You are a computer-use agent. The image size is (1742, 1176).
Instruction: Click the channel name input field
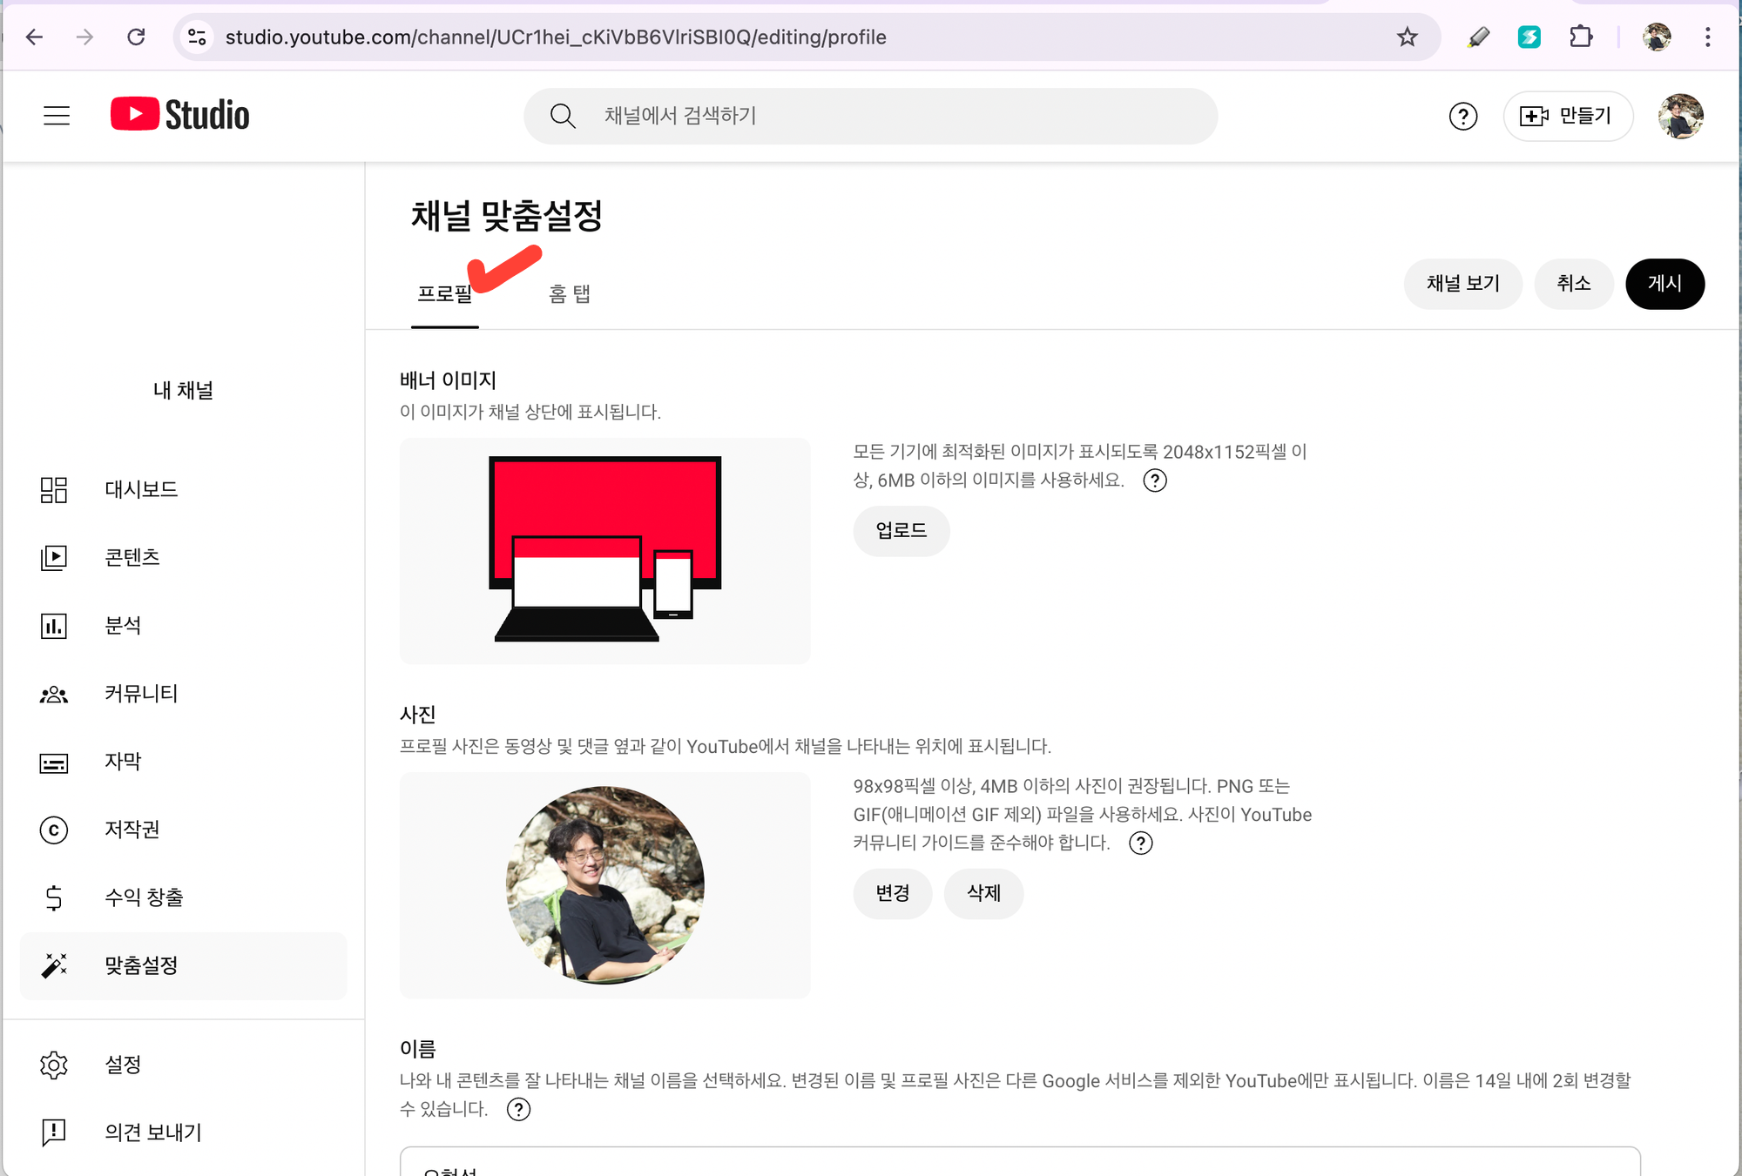tap(1020, 1161)
